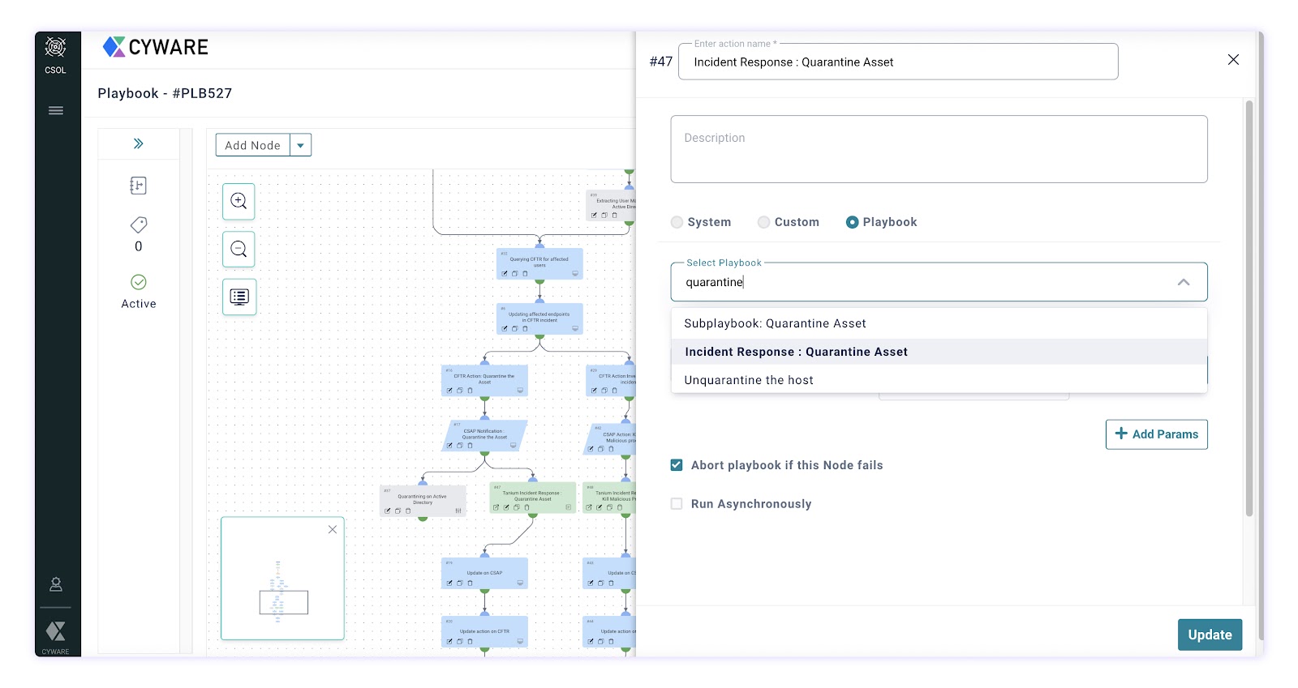Close the node #47 edit panel
This screenshot has width=1298, height=688.
point(1233,60)
